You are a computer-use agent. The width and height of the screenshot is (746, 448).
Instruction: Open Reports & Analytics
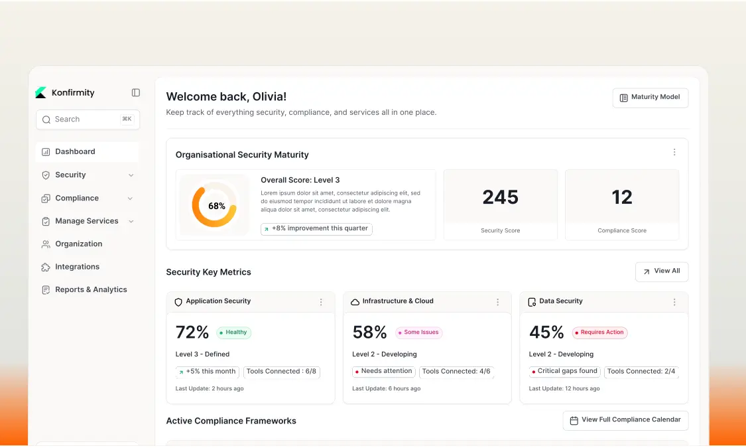pos(88,289)
